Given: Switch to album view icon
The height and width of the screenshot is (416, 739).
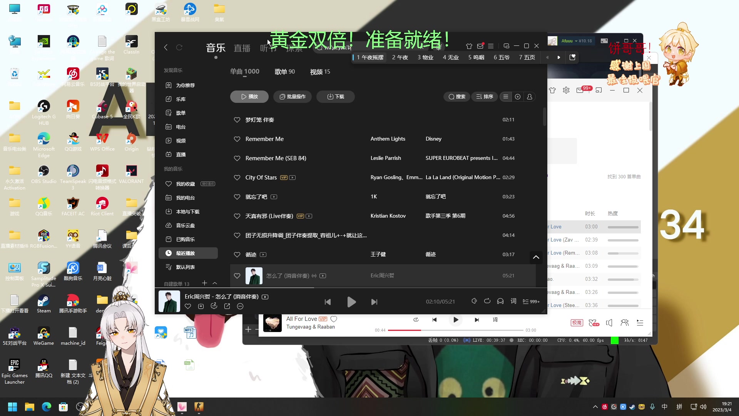Looking at the screenshot, I should tap(518, 97).
